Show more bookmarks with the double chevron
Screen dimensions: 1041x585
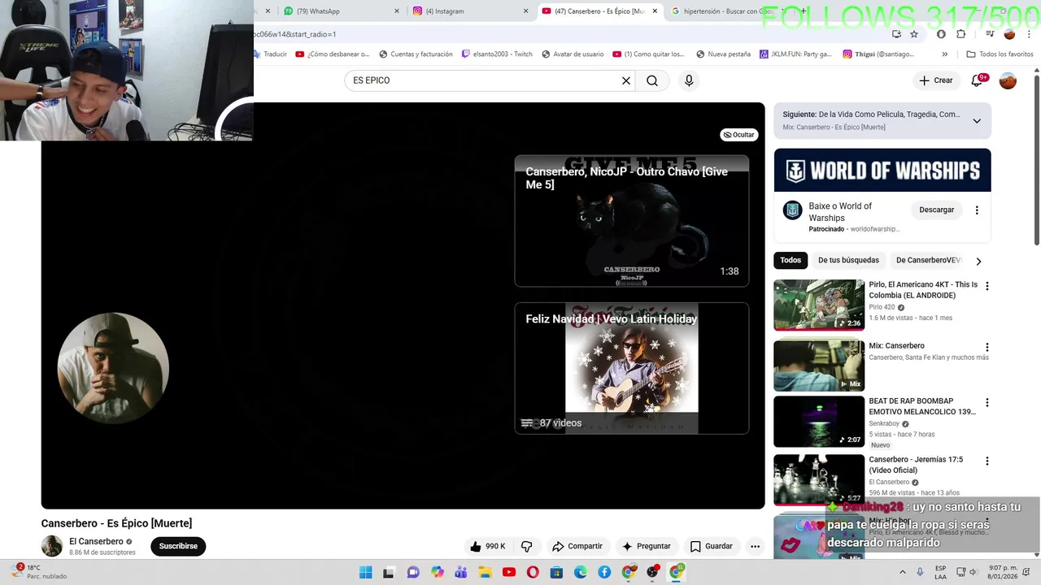944,54
